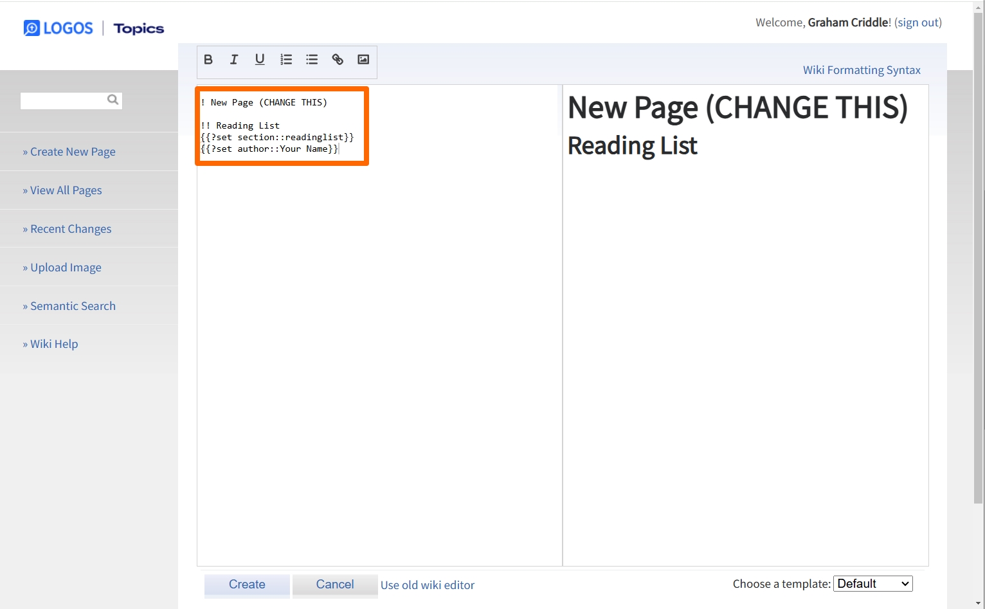Screen dimensions: 985x609
Task: Open the Wiki Formatting Syntax link
Action: 862,70
